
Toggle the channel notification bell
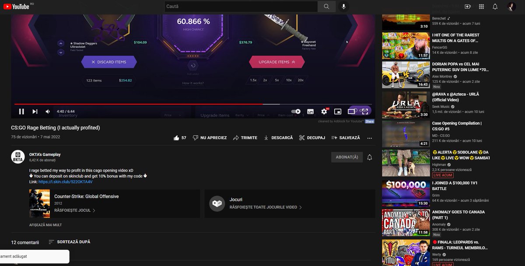[370, 157]
